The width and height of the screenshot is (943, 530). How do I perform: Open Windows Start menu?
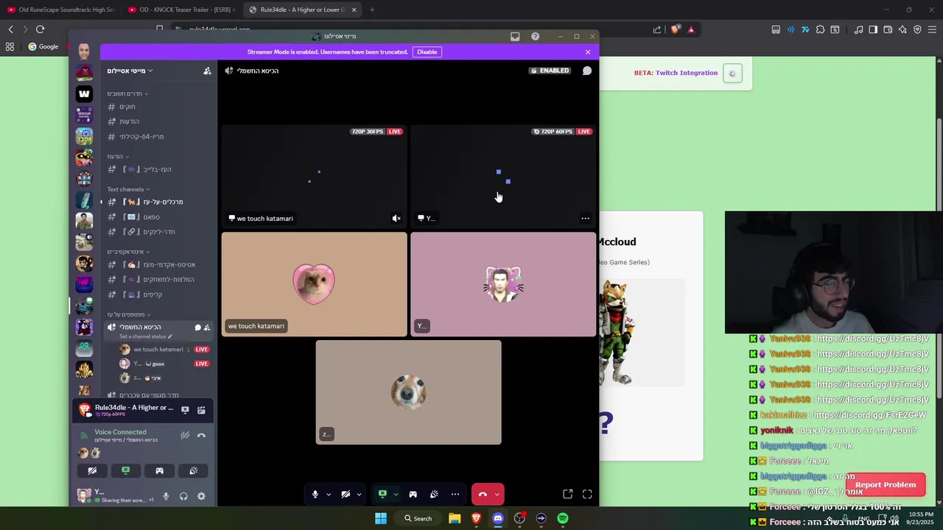tap(381, 518)
